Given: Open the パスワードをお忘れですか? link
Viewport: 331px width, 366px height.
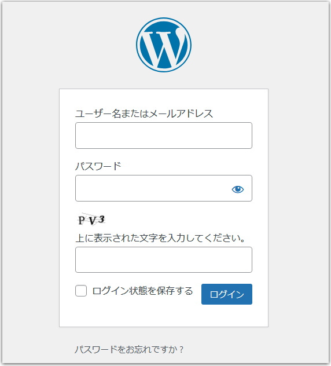Looking at the screenshot, I should coord(129,349).
